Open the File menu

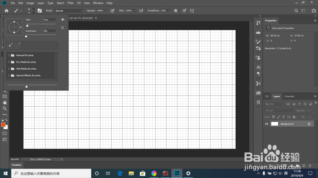pos(13,3)
